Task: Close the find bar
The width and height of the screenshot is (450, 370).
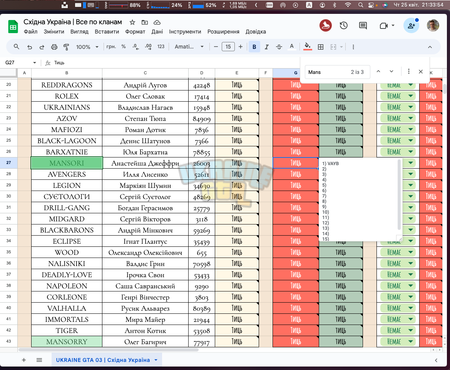Action: [x=421, y=72]
